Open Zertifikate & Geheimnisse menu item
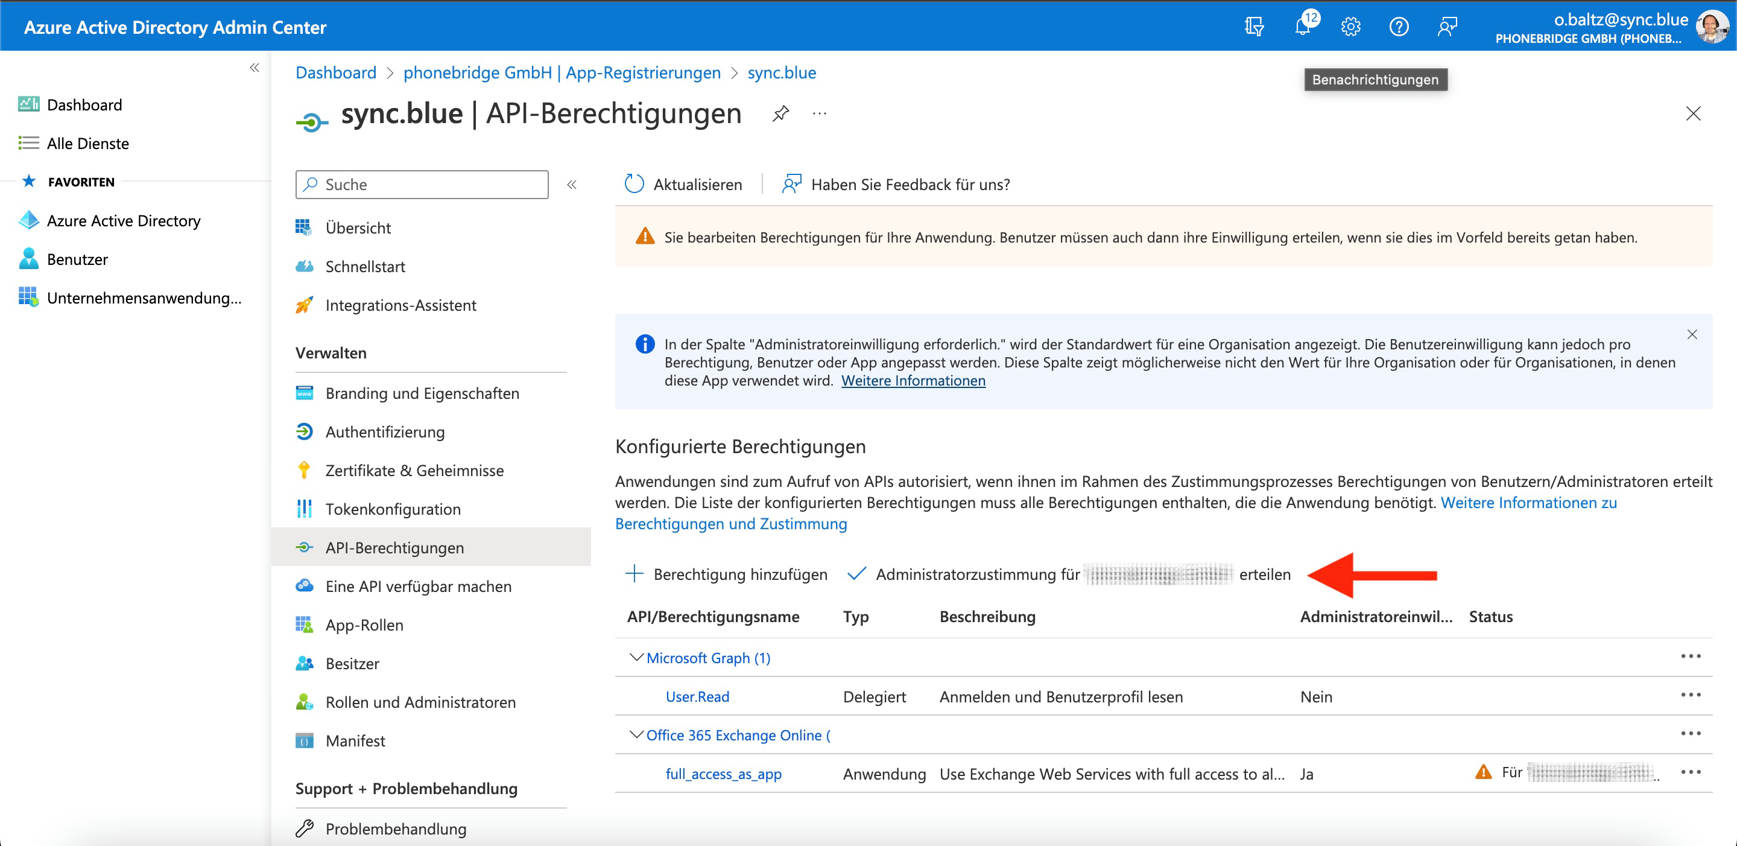Screen dimensions: 1737x846 (x=414, y=470)
